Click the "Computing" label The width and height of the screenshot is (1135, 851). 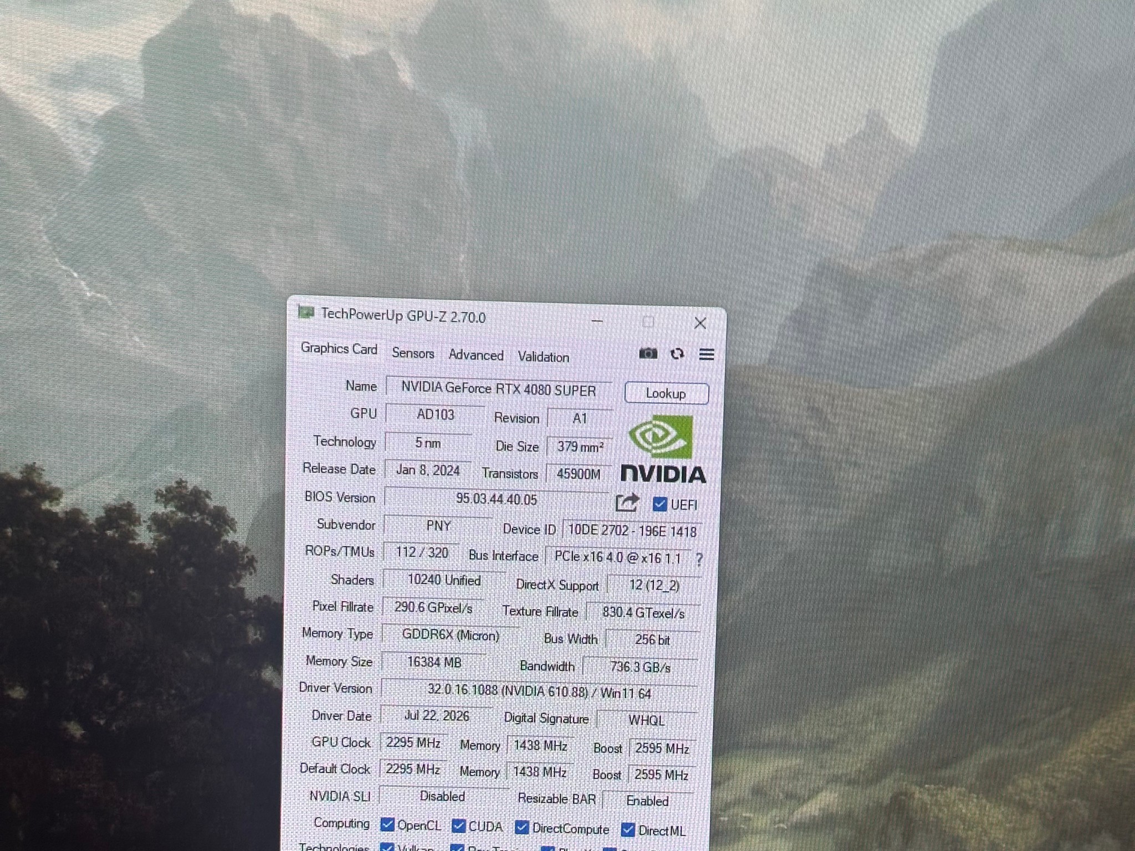point(341,823)
